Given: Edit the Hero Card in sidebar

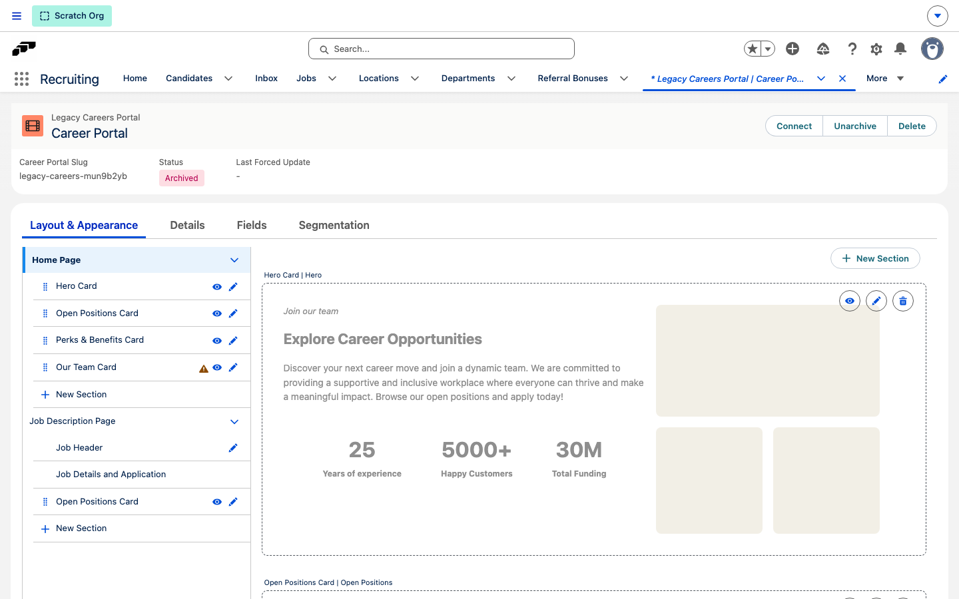Looking at the screenshot, I should (x=233, y=287).
